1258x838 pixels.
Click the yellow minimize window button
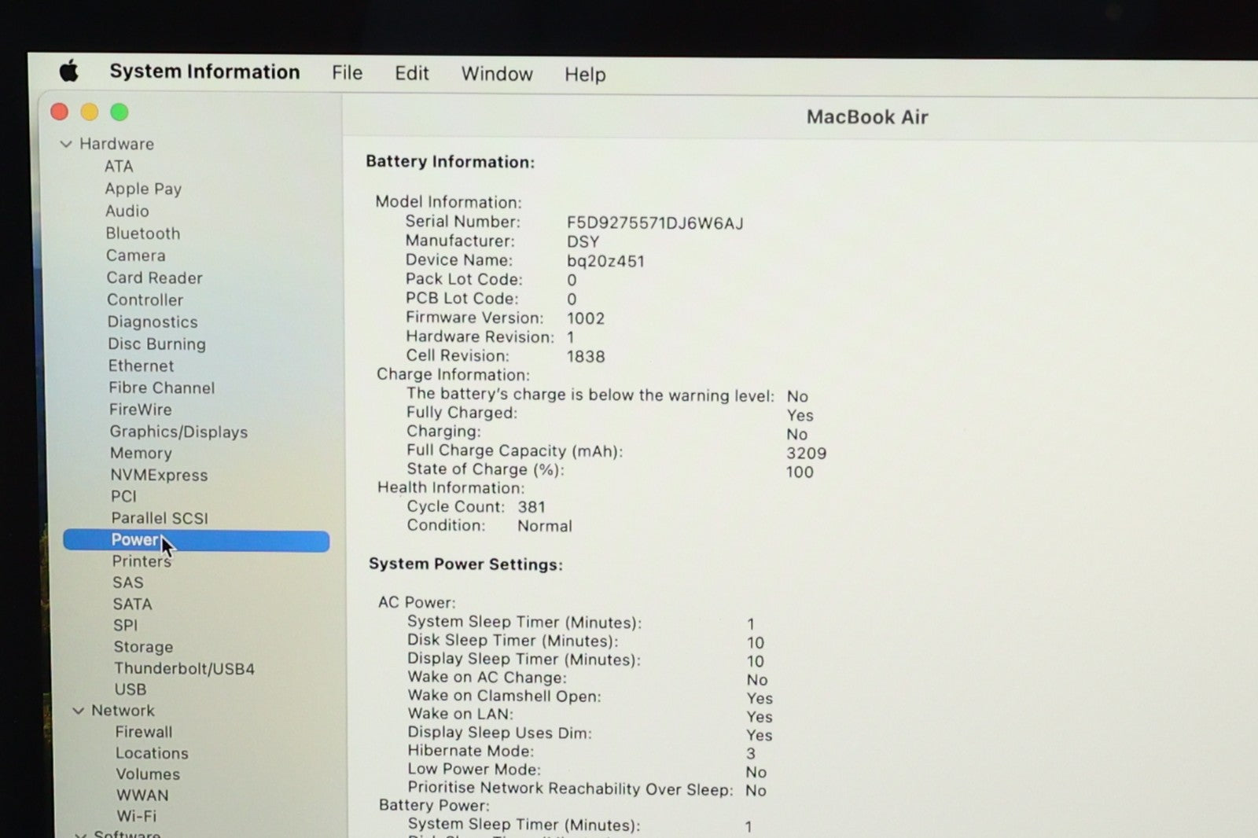pyautogui.click(x=90, y=112)
